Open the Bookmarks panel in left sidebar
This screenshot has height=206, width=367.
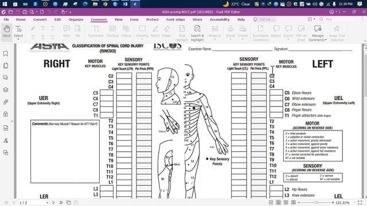[6, 54]
